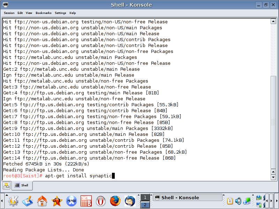This screenshot has width=279, height=209.
Task: Launch Firefox from the panel
Action: pyautogui.click(x=115, y=201)
